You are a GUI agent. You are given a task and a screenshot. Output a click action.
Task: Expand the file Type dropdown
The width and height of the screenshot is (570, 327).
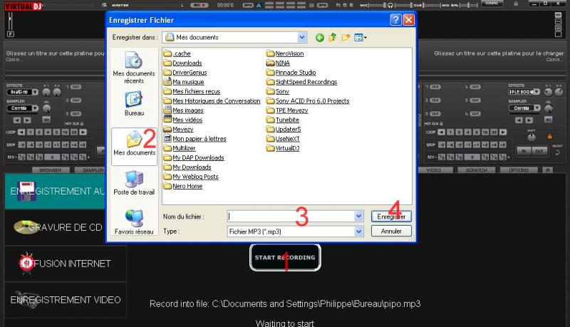pyautogui.click(x=358, y=232)
